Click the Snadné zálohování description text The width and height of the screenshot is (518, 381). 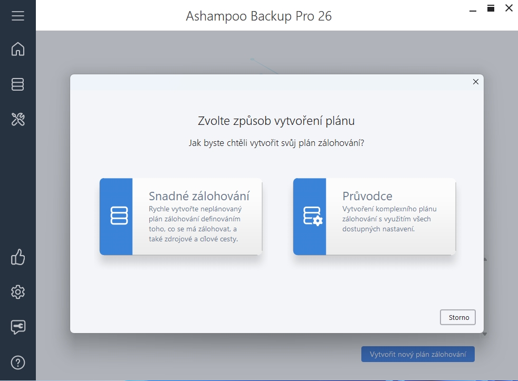pyautogui.click(x=195, y=224)
